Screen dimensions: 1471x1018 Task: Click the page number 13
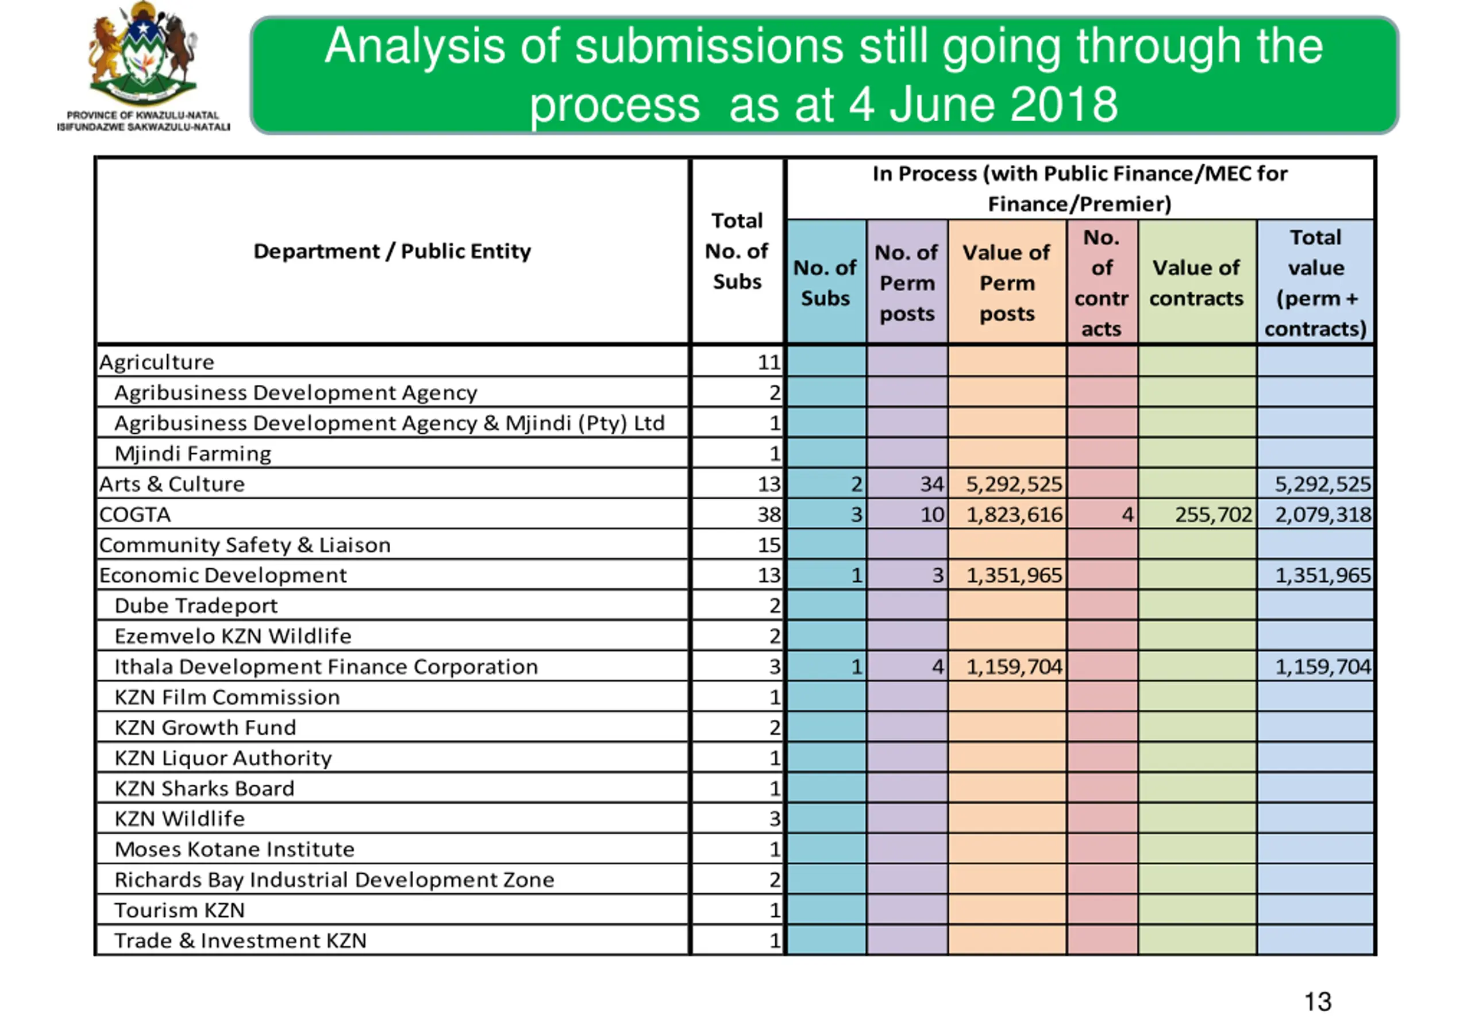pos(1318,1001)
